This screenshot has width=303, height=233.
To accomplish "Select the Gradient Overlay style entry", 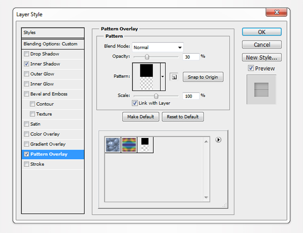I will pos(49,144).
